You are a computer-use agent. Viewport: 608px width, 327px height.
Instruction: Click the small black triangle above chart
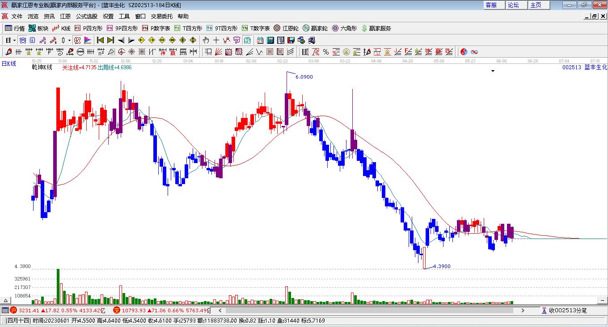[493, 71]
